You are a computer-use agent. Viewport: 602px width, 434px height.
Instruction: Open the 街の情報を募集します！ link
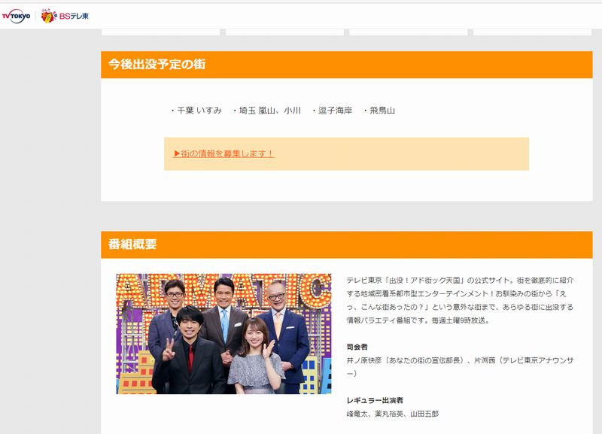pyautogui.click(x=223, y=153)
